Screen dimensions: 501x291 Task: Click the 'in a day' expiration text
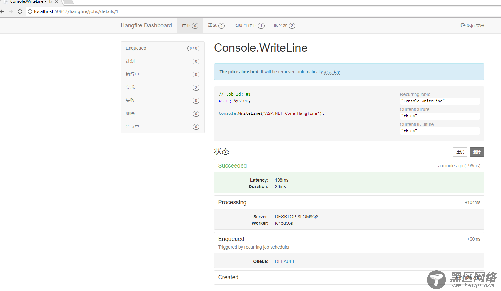coord(332,72)
